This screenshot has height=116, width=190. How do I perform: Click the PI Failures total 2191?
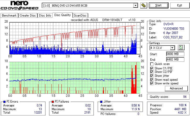(x=87, y=113)
